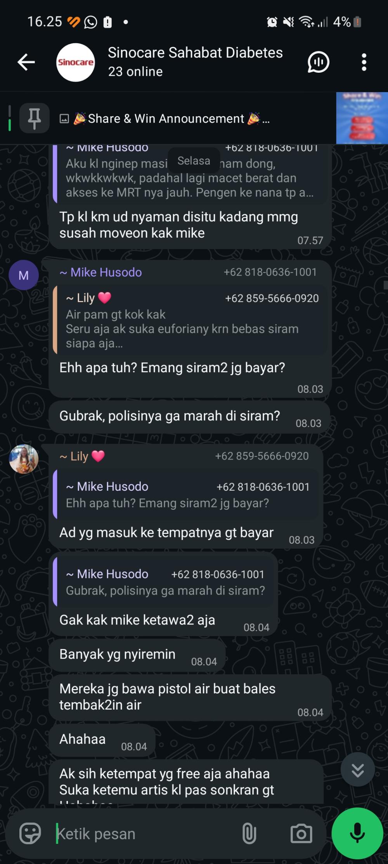This screenshot has height=864, width=388.
Task: Tap sender name ~ Lily with pink heart
Action: pyautogui.click(x=82, y=456)
